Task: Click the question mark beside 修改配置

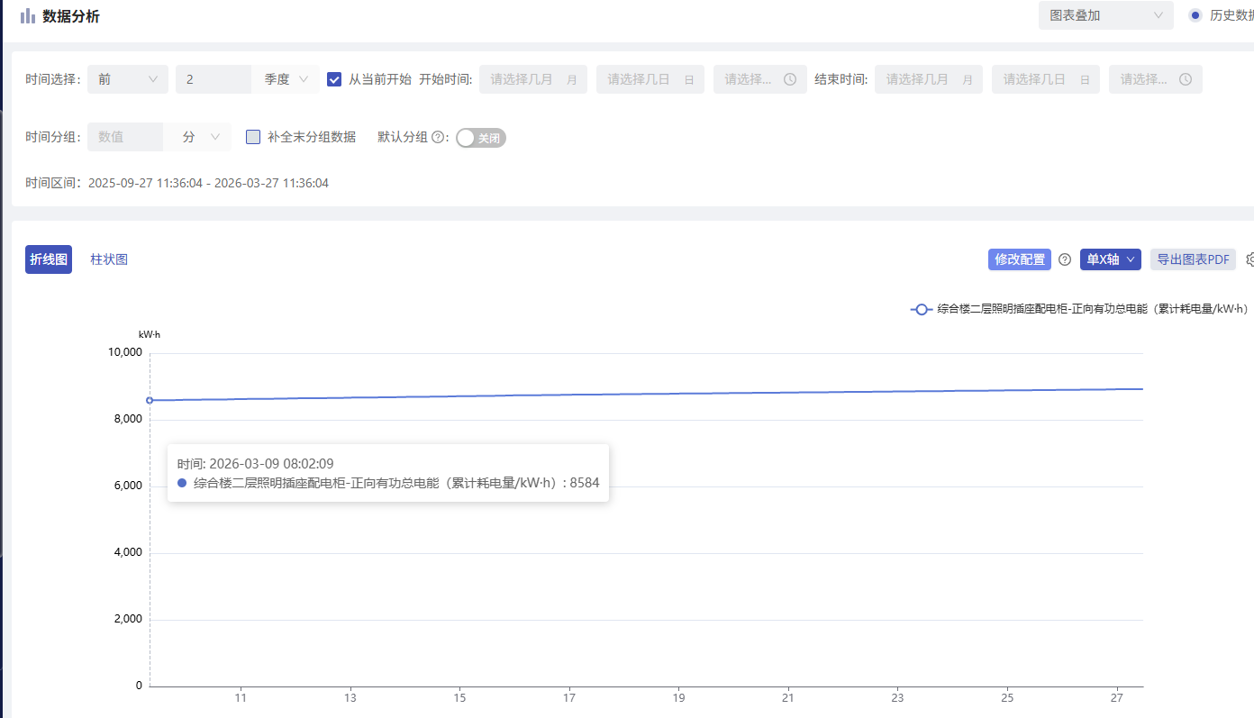Action: (1065, 259)
